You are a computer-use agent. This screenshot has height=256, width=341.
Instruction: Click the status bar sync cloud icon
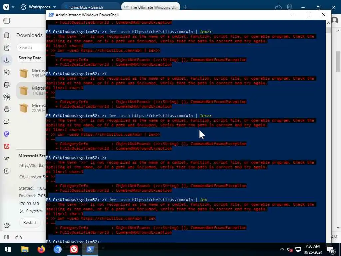[19, 237]
